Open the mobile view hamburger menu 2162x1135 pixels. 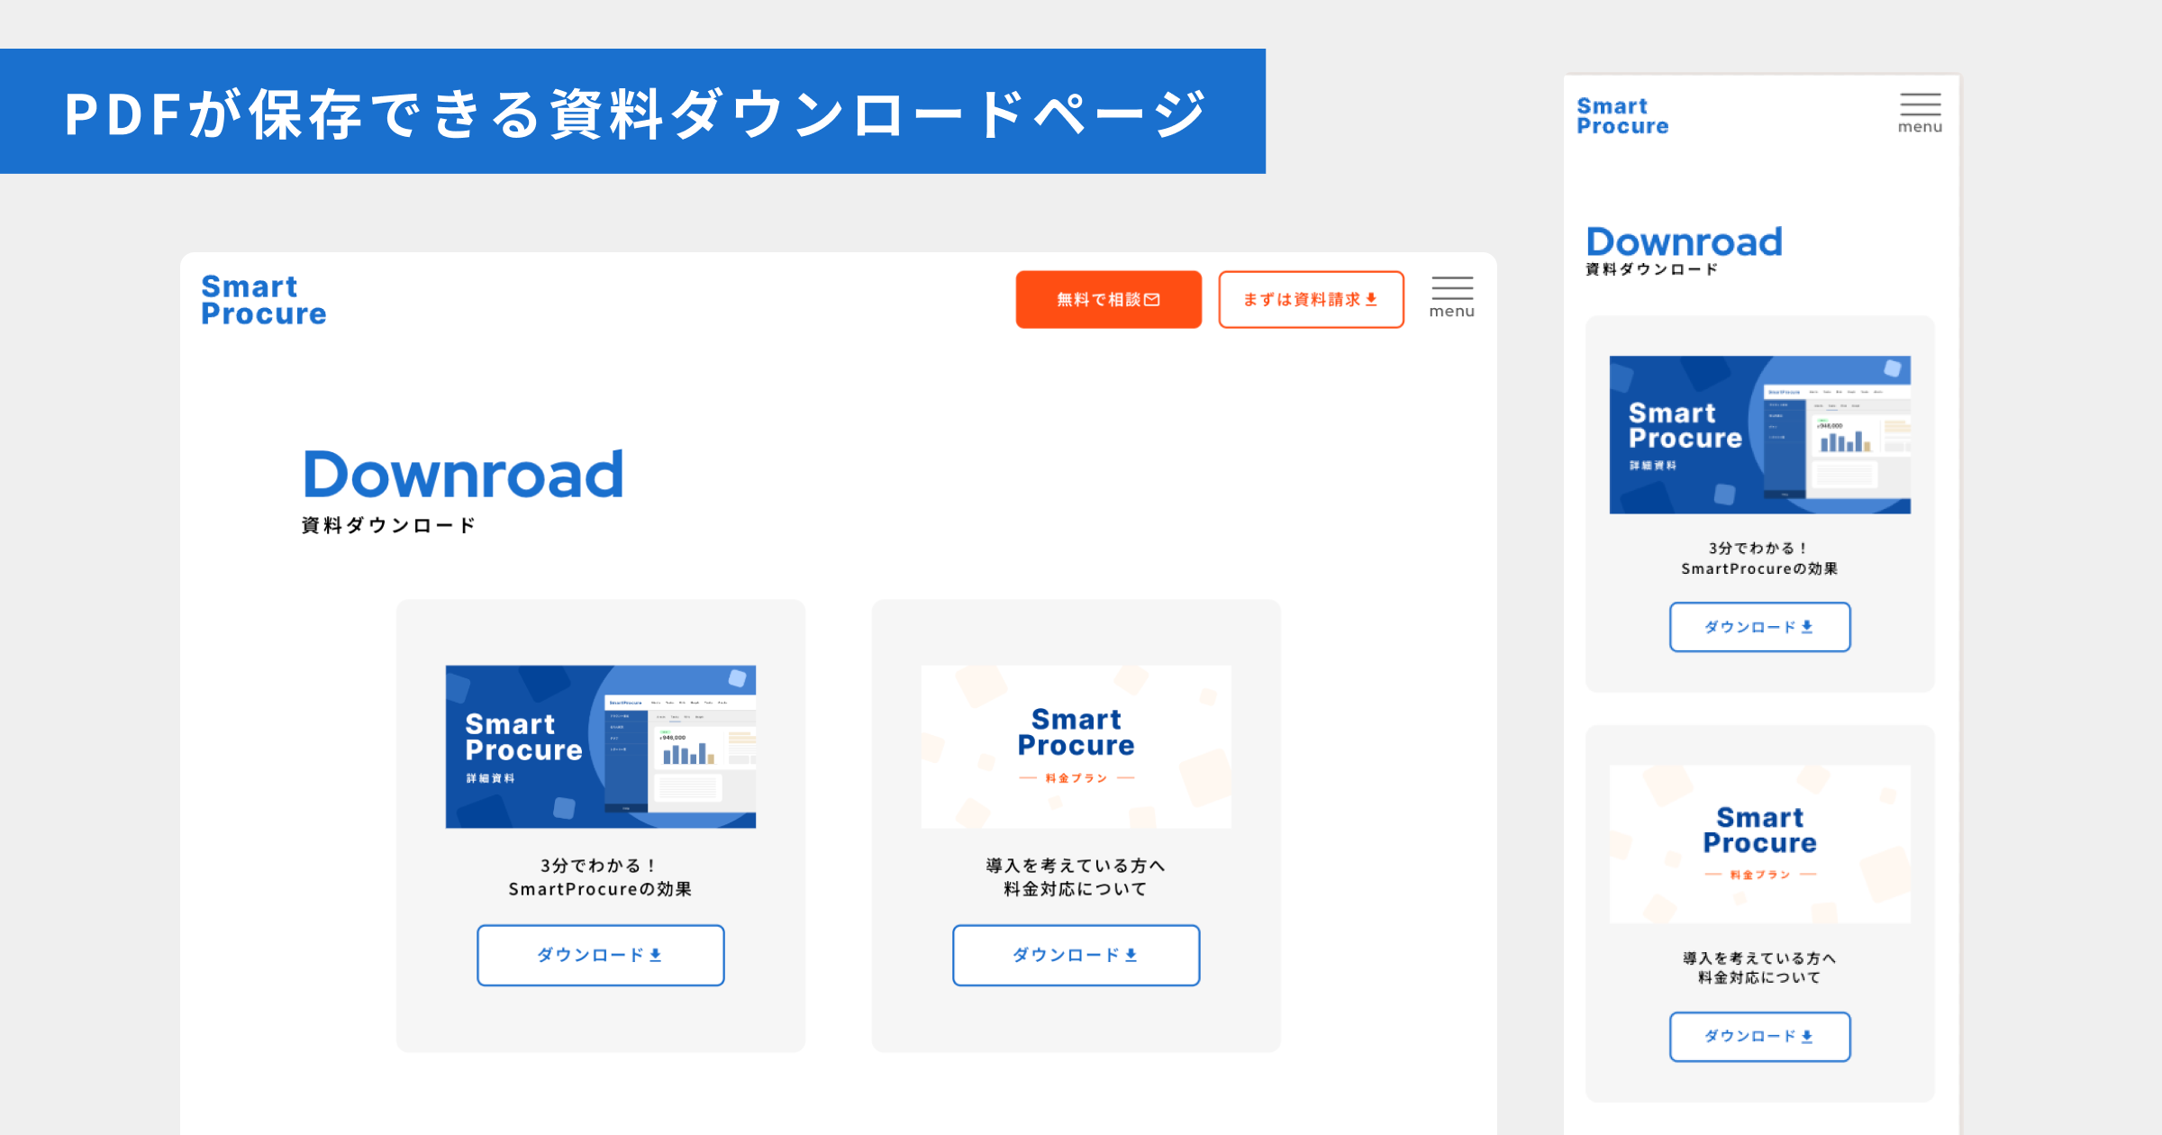tap(1920, 113)
